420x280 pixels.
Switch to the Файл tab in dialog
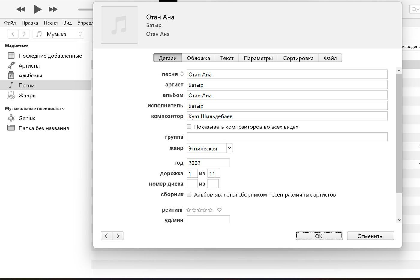(330, 58)
